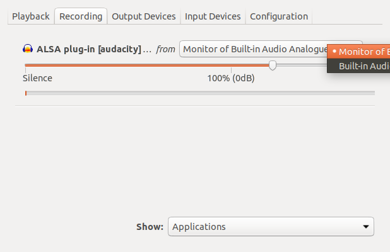Click the Audacity headphones icon

point(28,49)
